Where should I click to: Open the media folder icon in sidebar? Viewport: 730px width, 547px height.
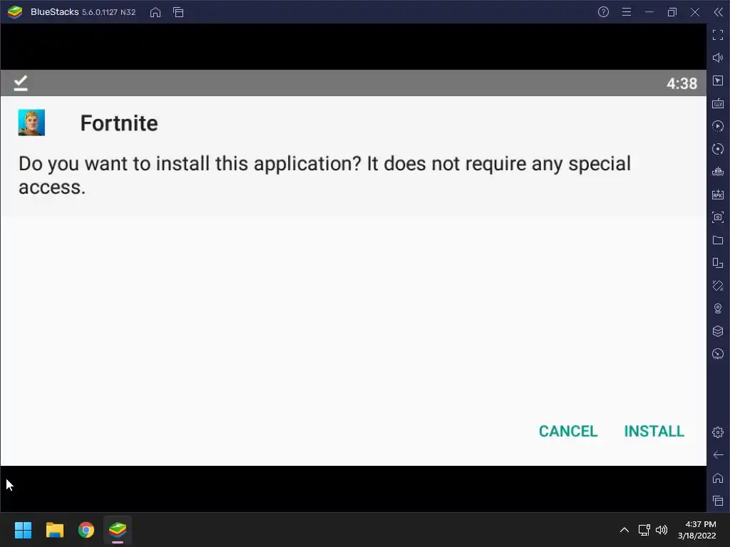718,240
